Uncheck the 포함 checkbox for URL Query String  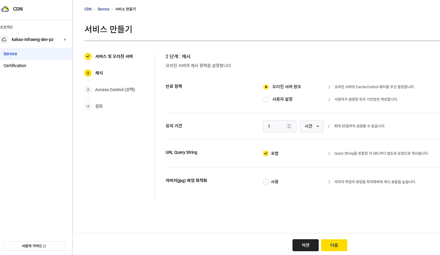point(266,153)
